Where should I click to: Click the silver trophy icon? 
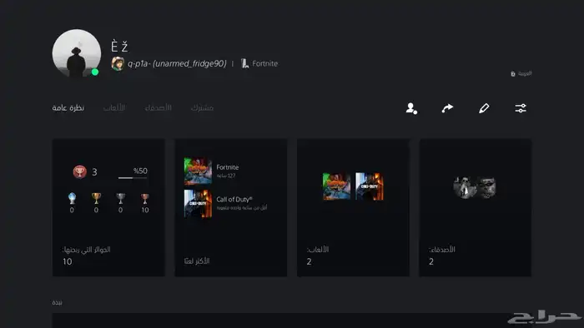120,198
